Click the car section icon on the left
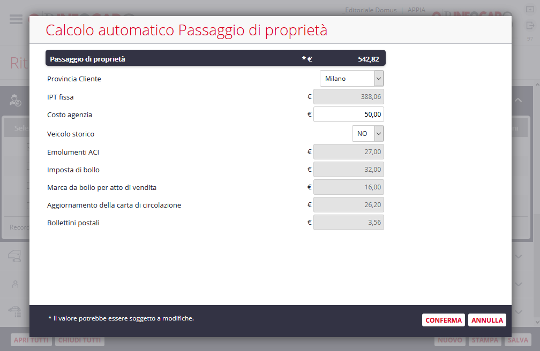 tap(15, 257)
